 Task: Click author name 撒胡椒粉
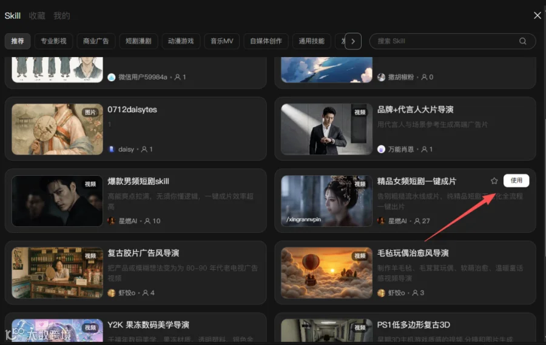click(401, 77)
